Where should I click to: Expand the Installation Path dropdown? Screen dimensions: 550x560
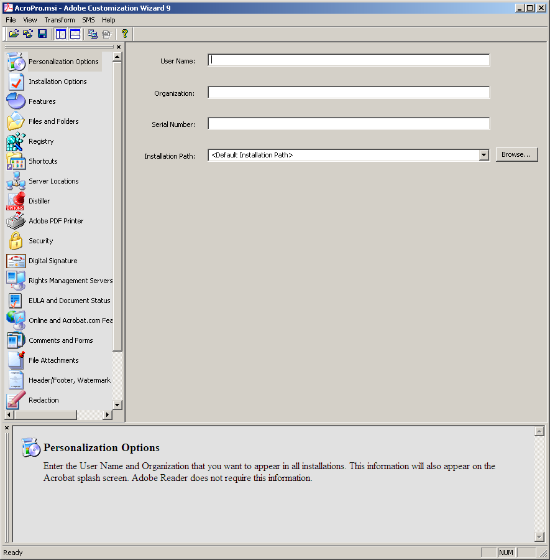pyautogui.click(x=484, y=155)
